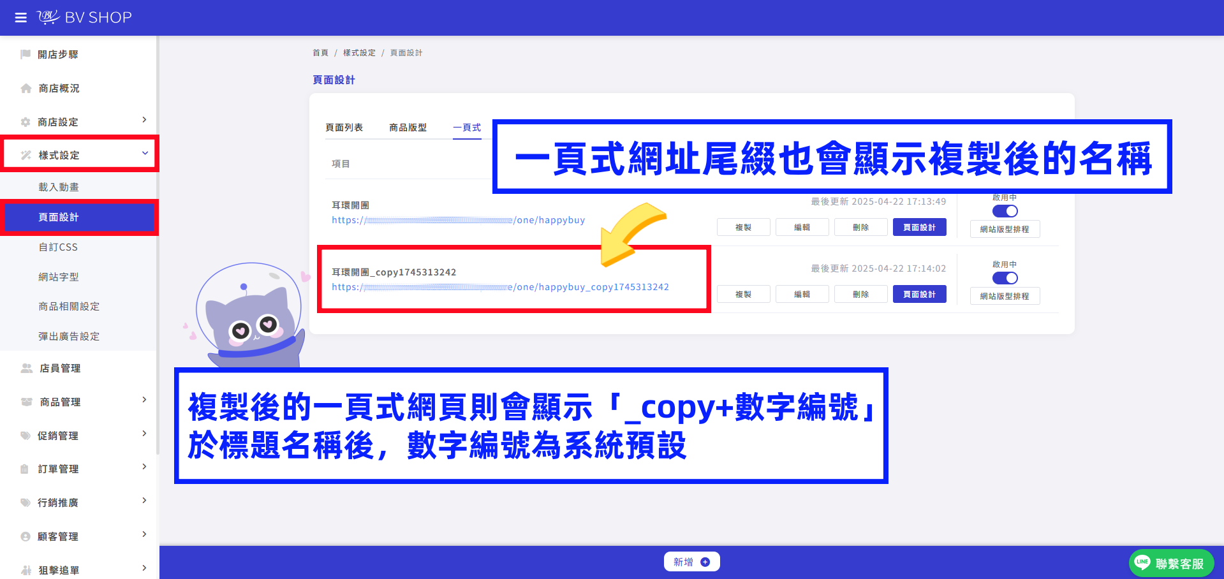The width and height of the screenshot is (1224, 579).
Task: Click the house icon beside 商店概況
Action: pyautogui.click(x=26, y=88)
